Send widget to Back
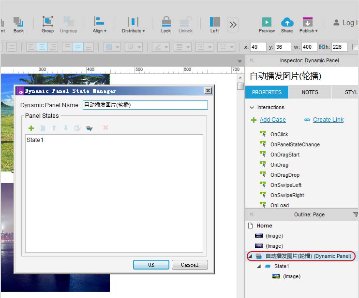 click(18, 24)
